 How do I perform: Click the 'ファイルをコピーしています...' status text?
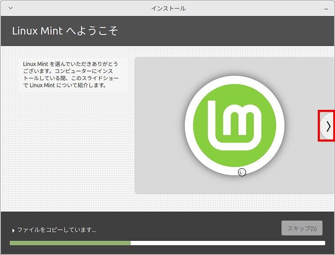pyautogui.click(x=56, y=230)
